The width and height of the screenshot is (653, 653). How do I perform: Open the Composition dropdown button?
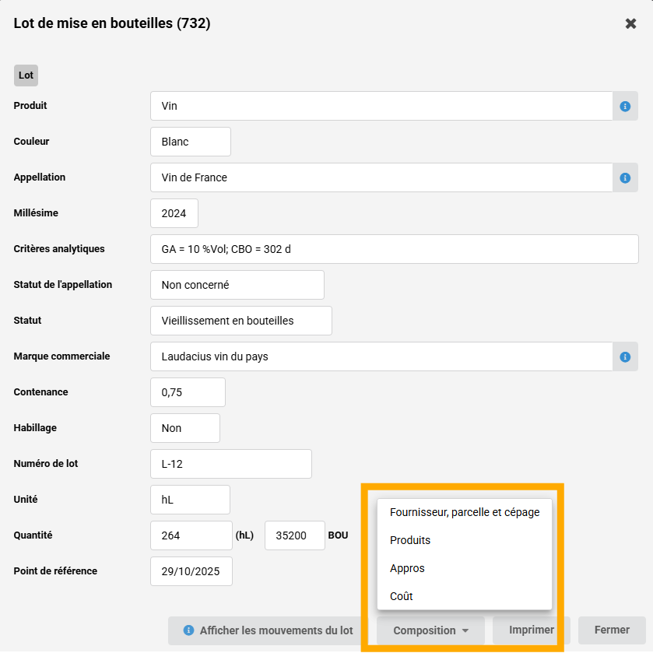[430, 630]
